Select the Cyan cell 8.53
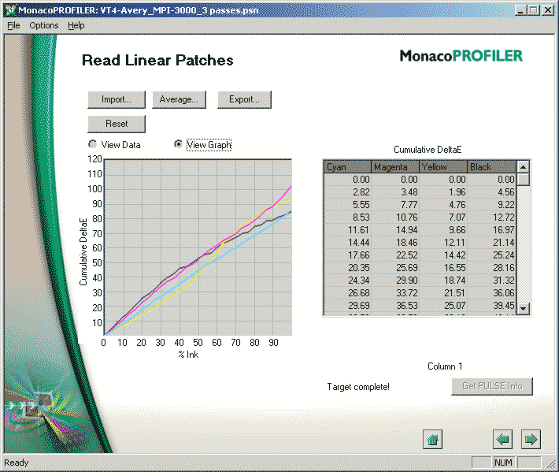Image resolution: width=559 pixels, height=472 pixels. (347, 217)
